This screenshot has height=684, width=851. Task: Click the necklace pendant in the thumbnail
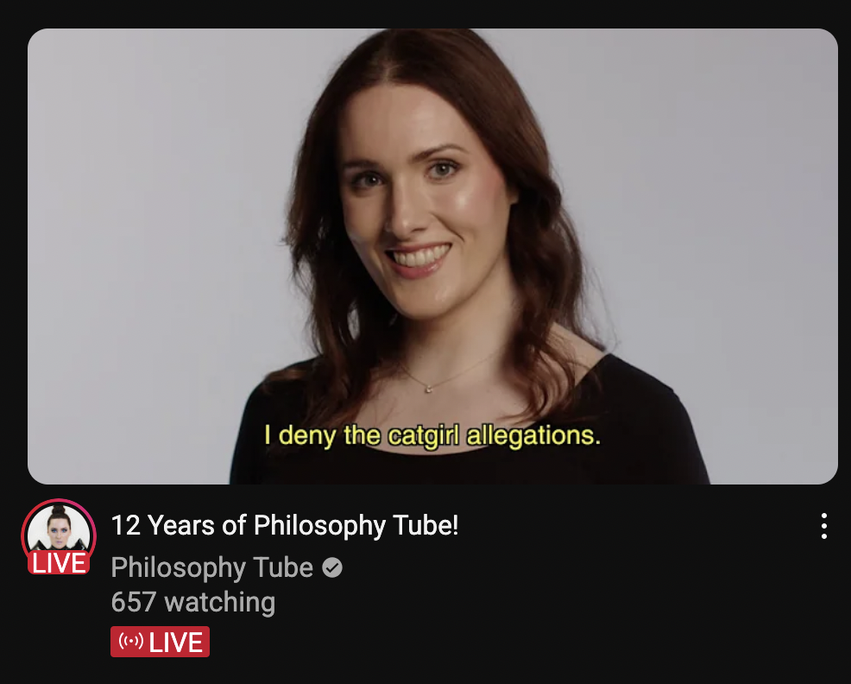(x=428, y=389)
